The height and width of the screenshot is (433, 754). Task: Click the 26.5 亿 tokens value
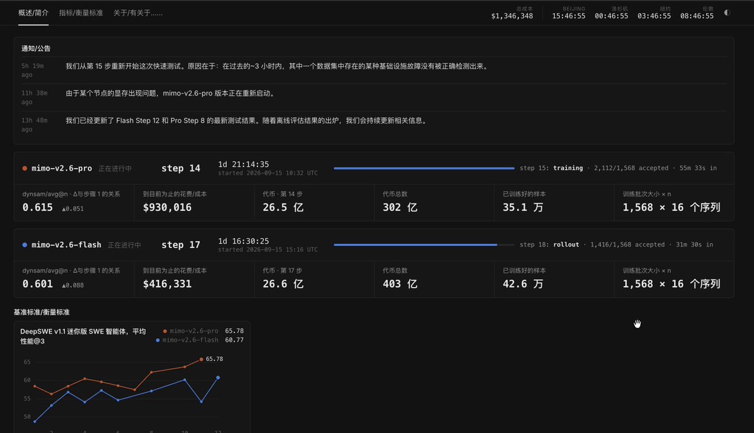[283, 207]
